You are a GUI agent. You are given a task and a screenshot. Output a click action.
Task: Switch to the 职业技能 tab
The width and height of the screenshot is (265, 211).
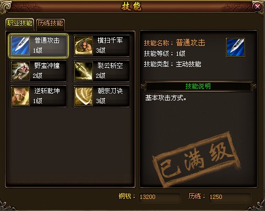[19, 23]
